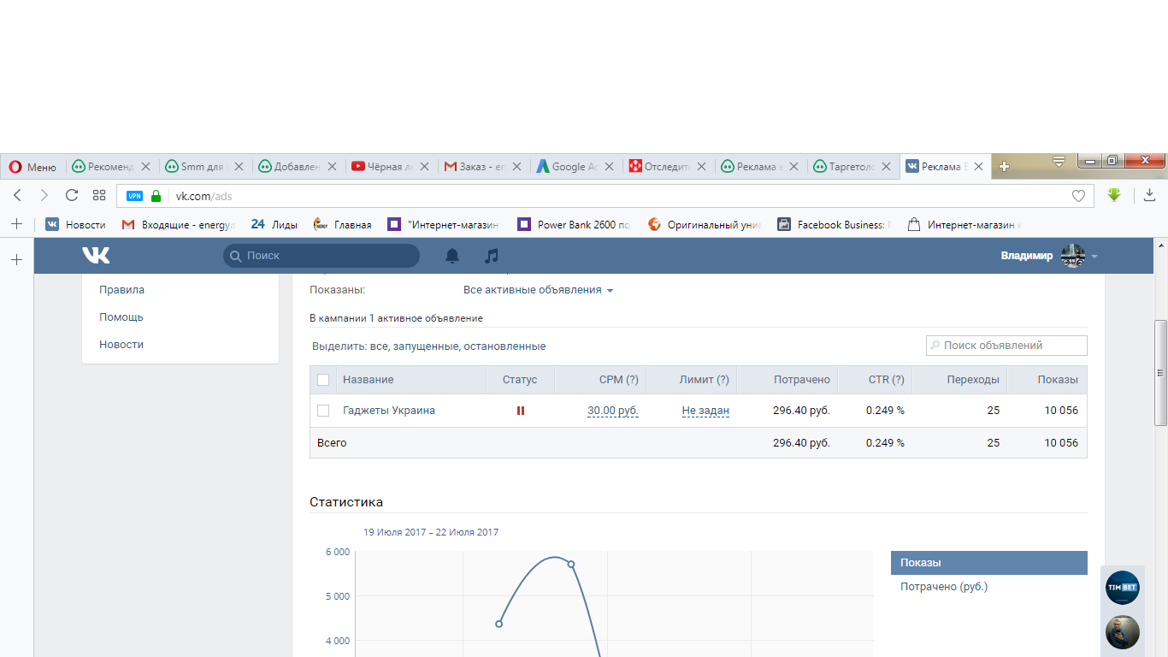Click paused status icon for Гаджеты Украина

click(521, 411)
